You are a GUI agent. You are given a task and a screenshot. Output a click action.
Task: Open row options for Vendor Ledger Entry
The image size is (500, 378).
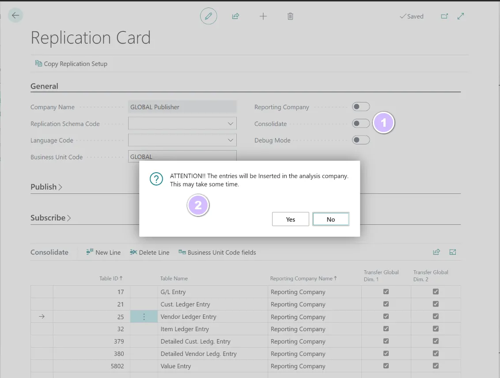coord(144,317)
